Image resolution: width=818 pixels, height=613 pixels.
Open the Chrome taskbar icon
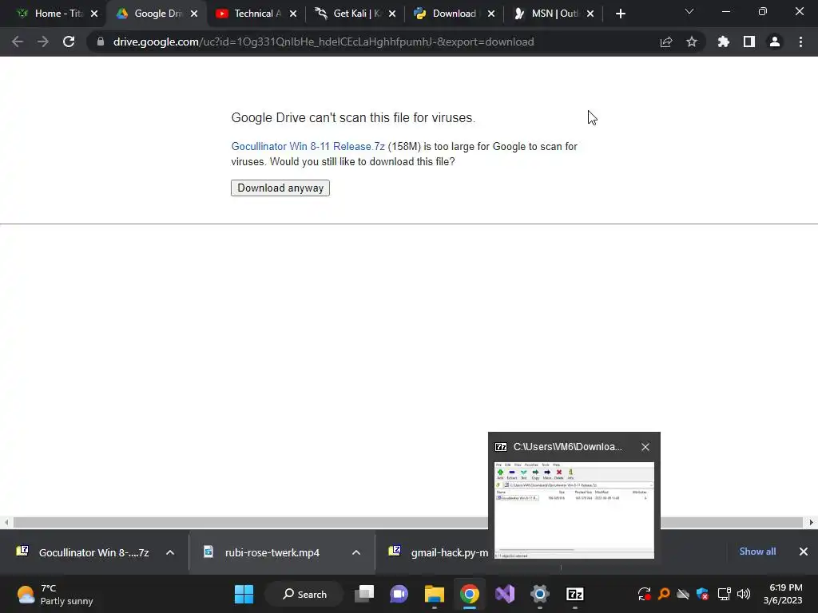(x=470, y=594)
